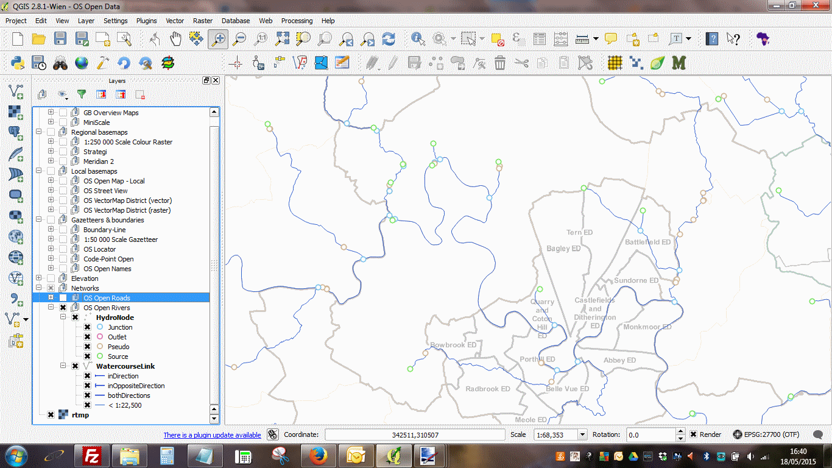Click the yellow grid plugin icon
The image size is (832, 468).
(x=615, y=62)
